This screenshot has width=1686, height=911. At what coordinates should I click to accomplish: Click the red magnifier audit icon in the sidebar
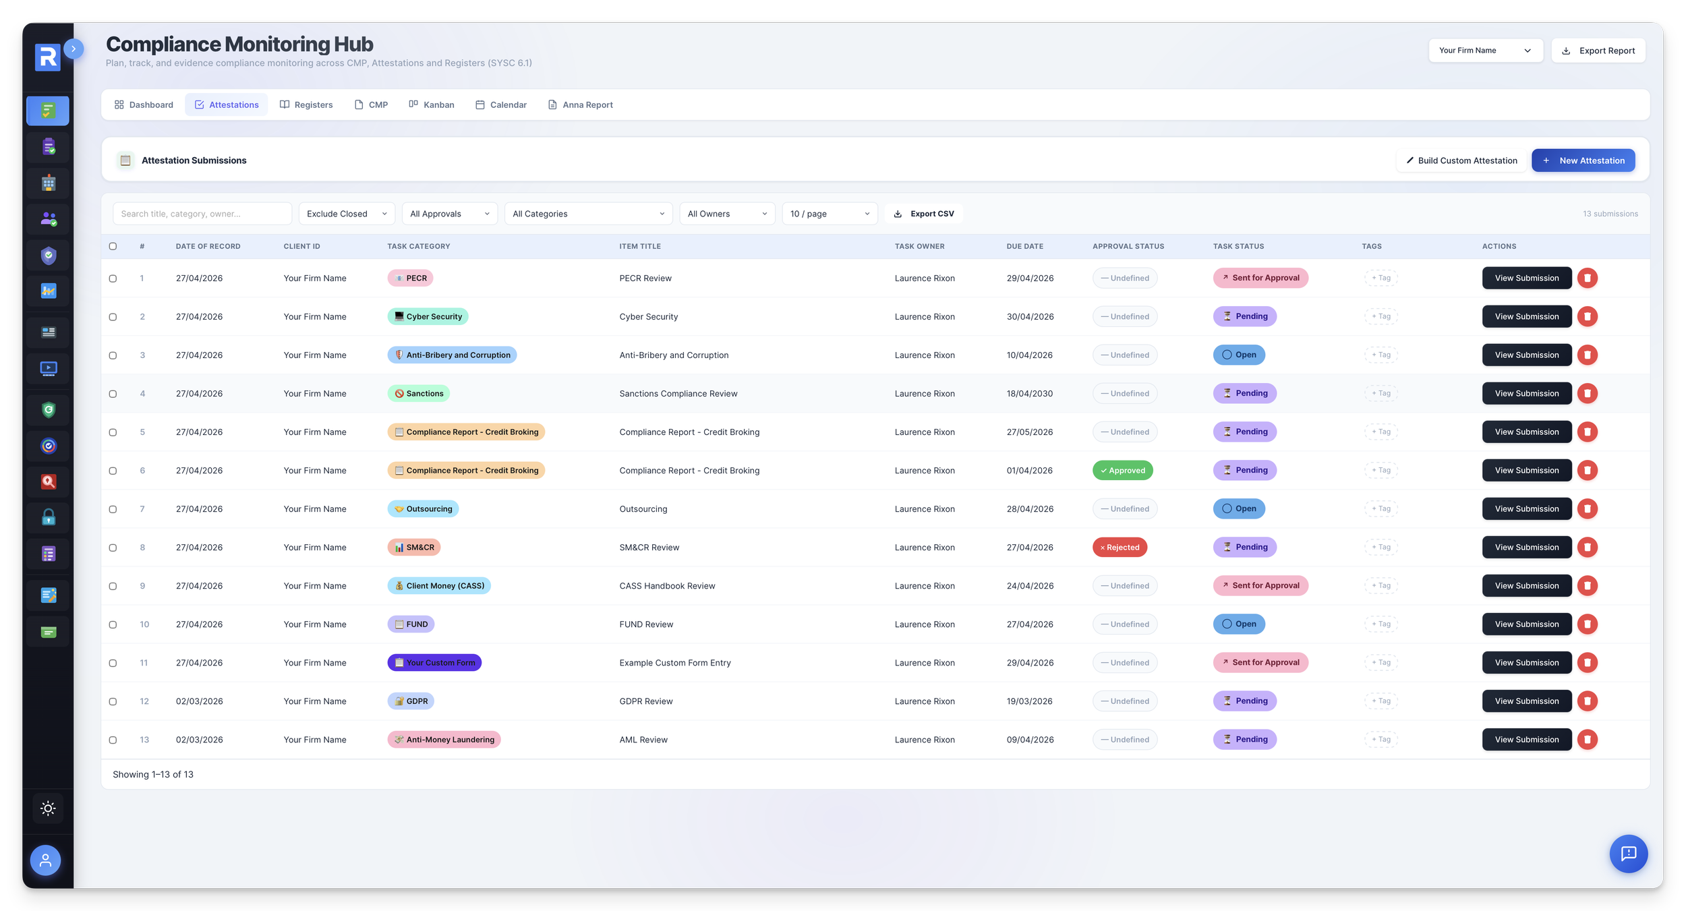[x=48, y=481]
